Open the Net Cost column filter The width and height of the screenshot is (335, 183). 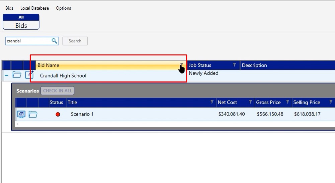pos(250,102)
